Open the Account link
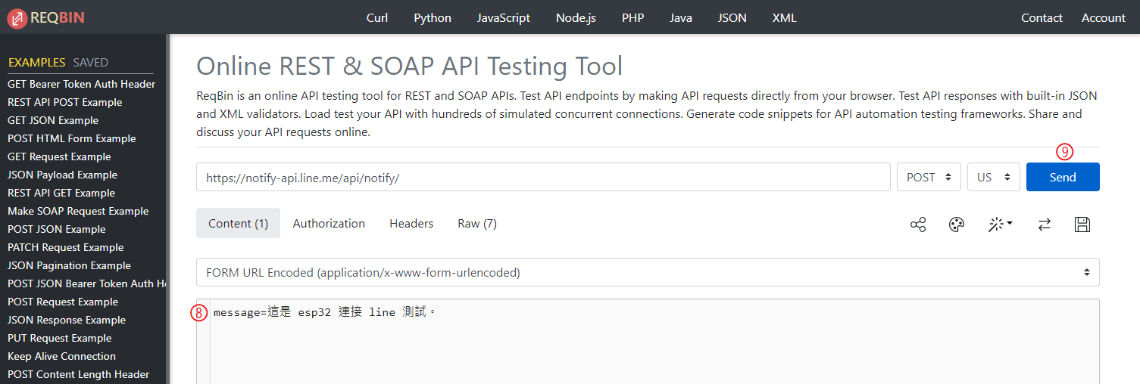Screen dimensions: 1140x384 point(1104,18)
